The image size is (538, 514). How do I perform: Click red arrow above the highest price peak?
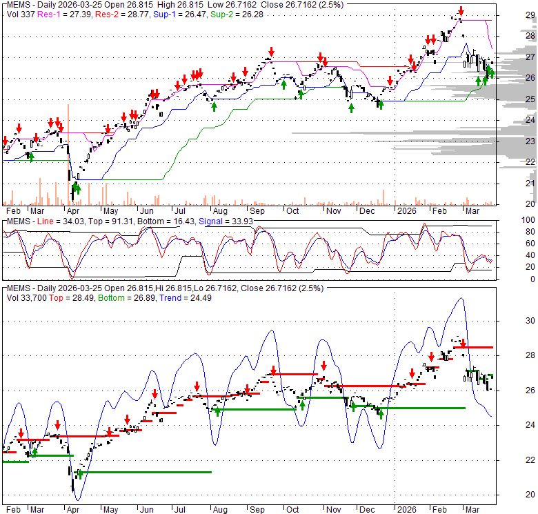(461, 12)
